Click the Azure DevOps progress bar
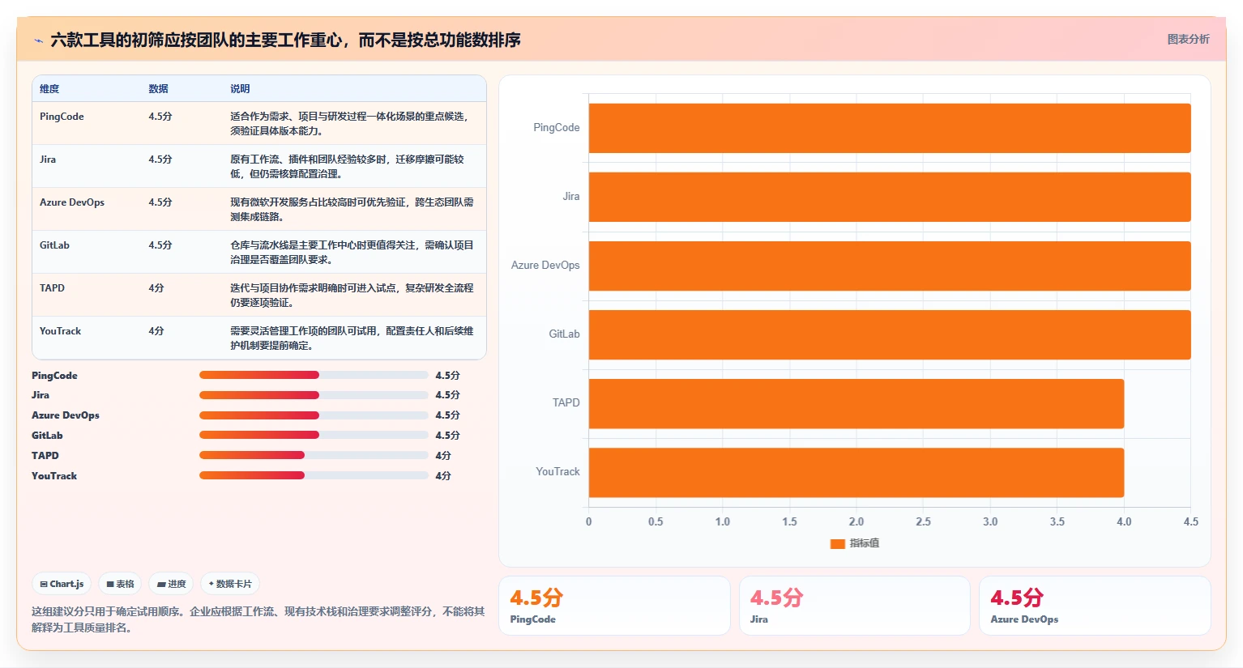The height and width of the screenshot is (668, 1243). (314, 415)
